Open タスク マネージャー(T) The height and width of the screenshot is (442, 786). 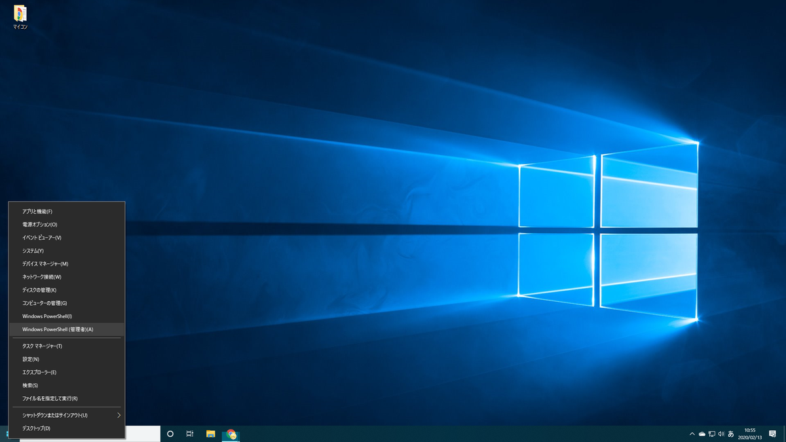[66, 346]
